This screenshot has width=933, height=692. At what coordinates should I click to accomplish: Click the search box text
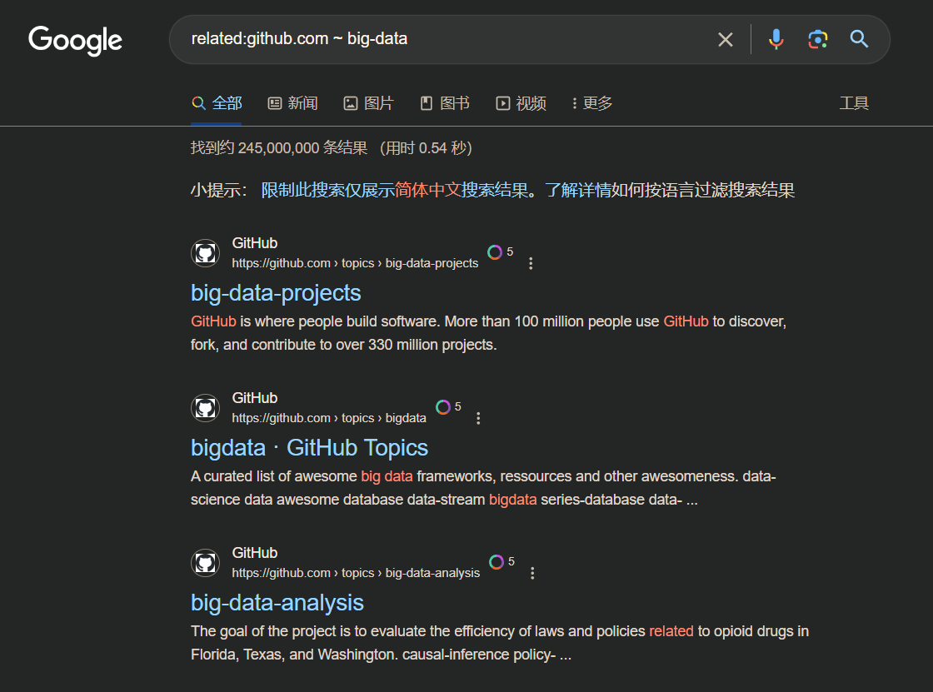click(x=299, y=38)
